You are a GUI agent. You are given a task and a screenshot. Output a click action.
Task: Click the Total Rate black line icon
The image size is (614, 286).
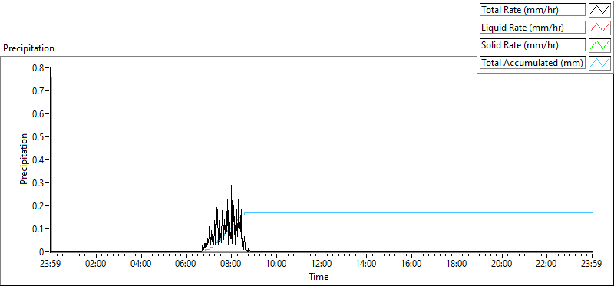click(x=600, y=10)
